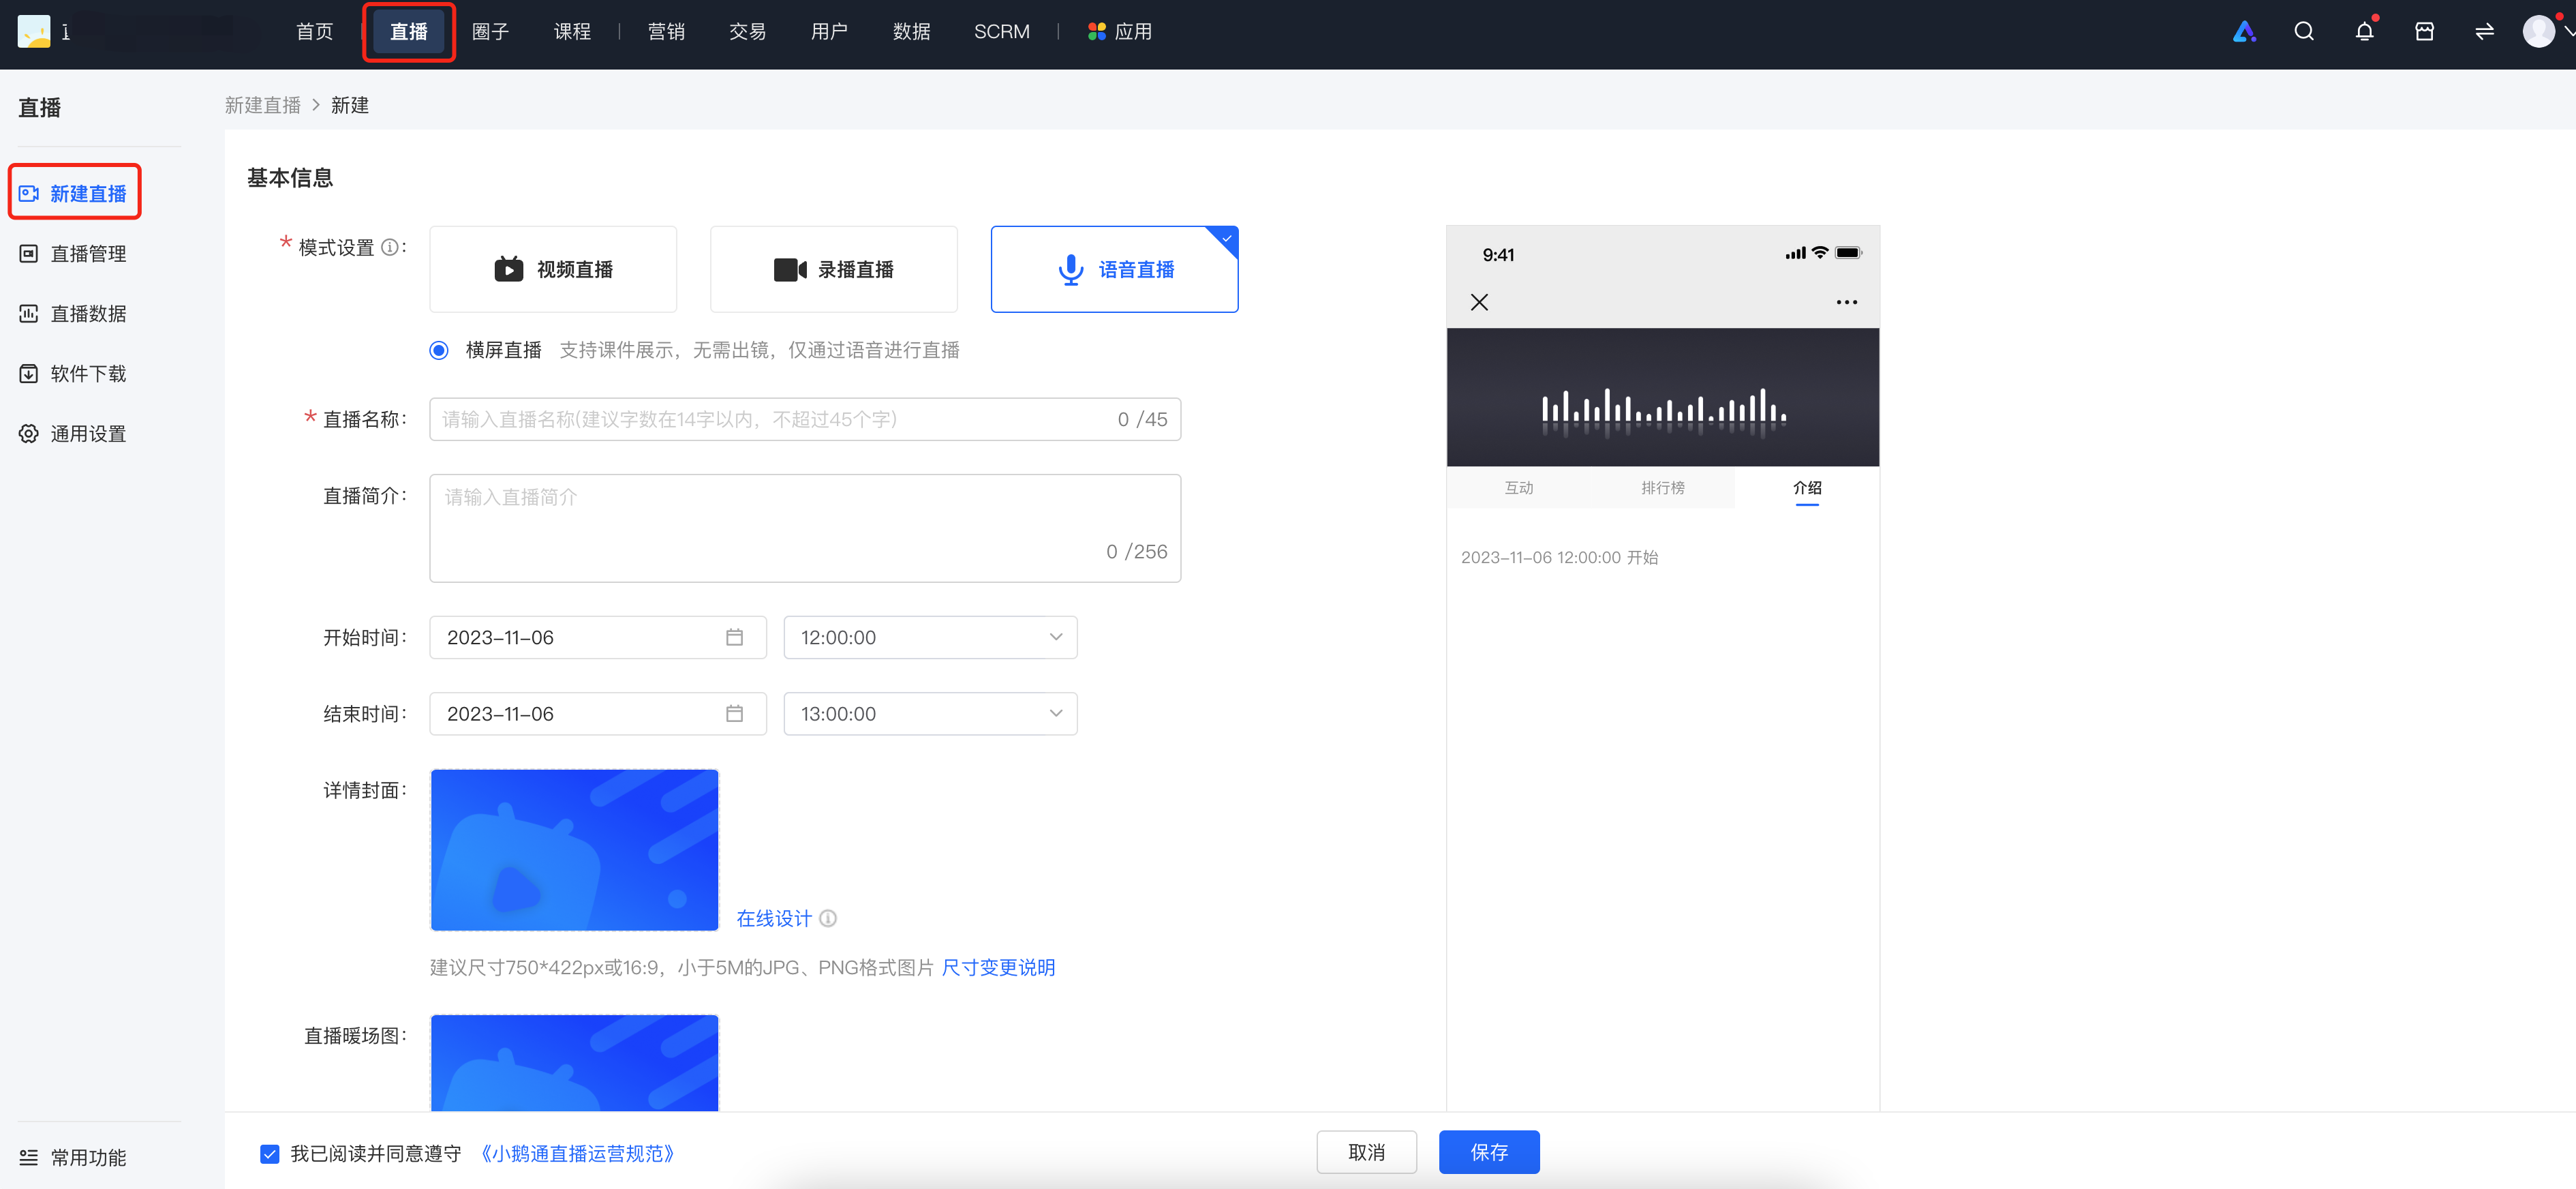Viewport: 2576px width, 1189px height.
Task: Open the phone preview three-dots menu
Action: [1846, 302]
